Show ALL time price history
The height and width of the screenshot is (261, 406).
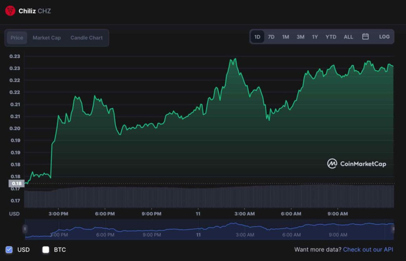[348, 37]
